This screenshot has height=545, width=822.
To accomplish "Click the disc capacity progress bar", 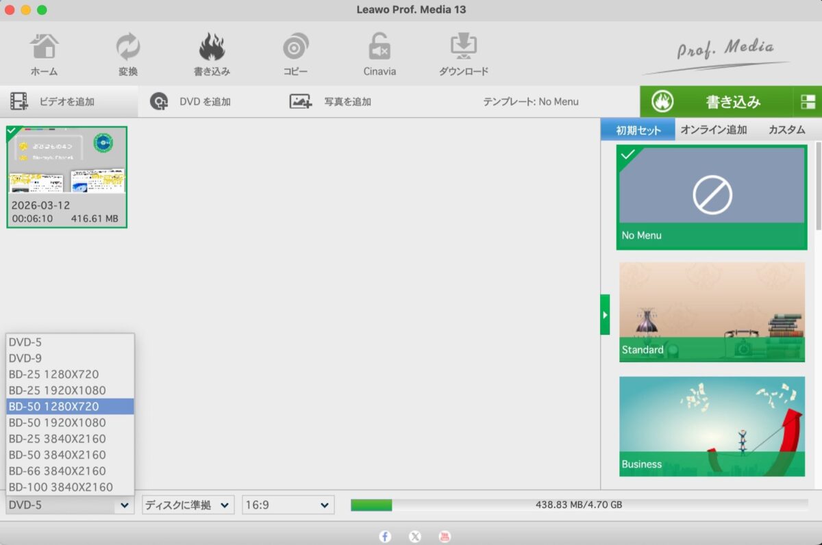I will click(579, 505).
